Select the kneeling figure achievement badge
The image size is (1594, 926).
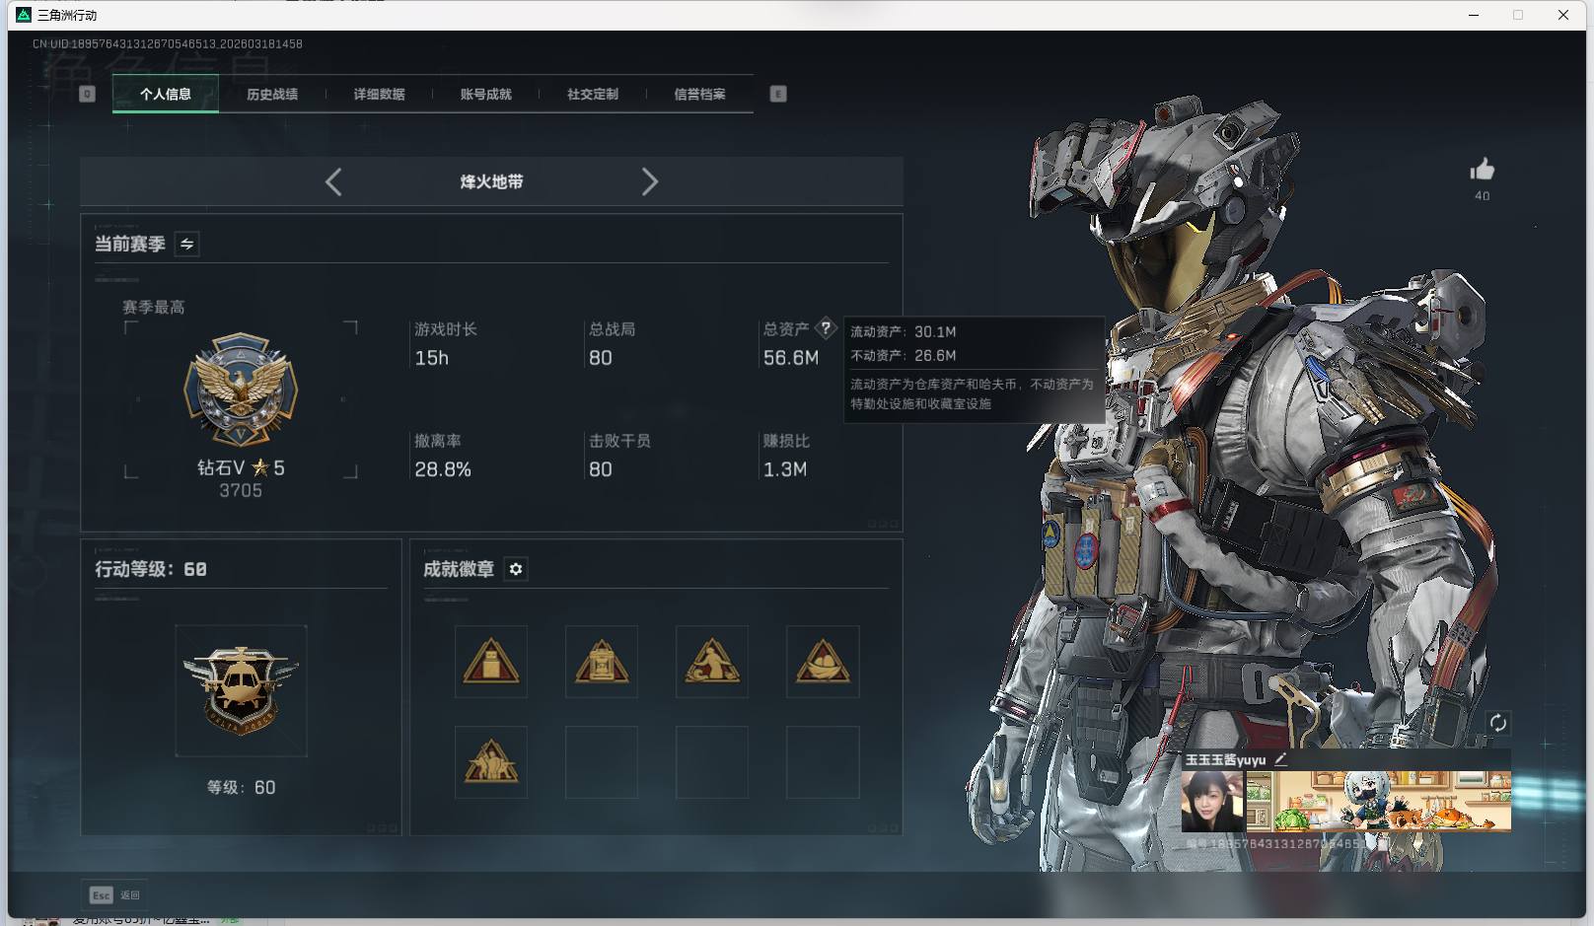(712, 662)
